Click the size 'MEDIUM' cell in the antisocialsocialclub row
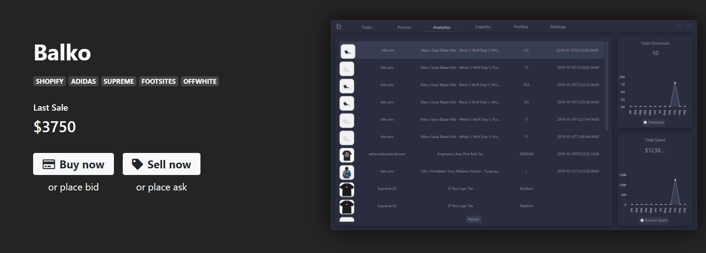This screenshot has height=253, width=706. click(x=526, y=154)
